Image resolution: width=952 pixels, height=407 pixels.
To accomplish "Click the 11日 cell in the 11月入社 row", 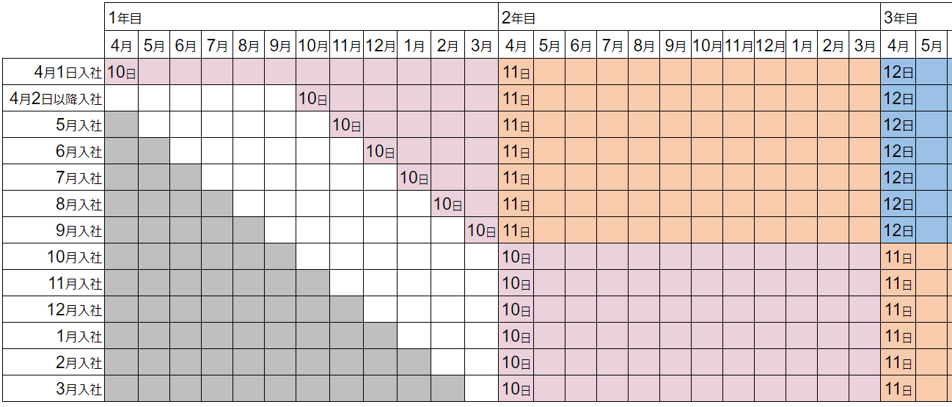I will tap(898, 283).
